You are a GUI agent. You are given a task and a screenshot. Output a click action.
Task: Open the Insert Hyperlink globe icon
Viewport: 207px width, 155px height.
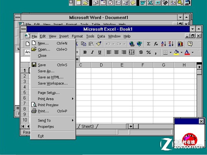tap(132, 44)
